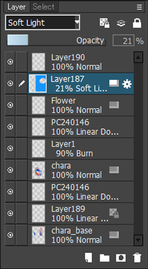Toggle visibility of chara layer

(10, 170)
